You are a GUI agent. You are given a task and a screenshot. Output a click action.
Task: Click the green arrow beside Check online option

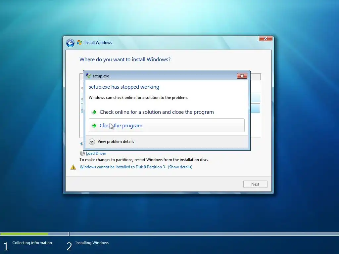coord(94,112)
